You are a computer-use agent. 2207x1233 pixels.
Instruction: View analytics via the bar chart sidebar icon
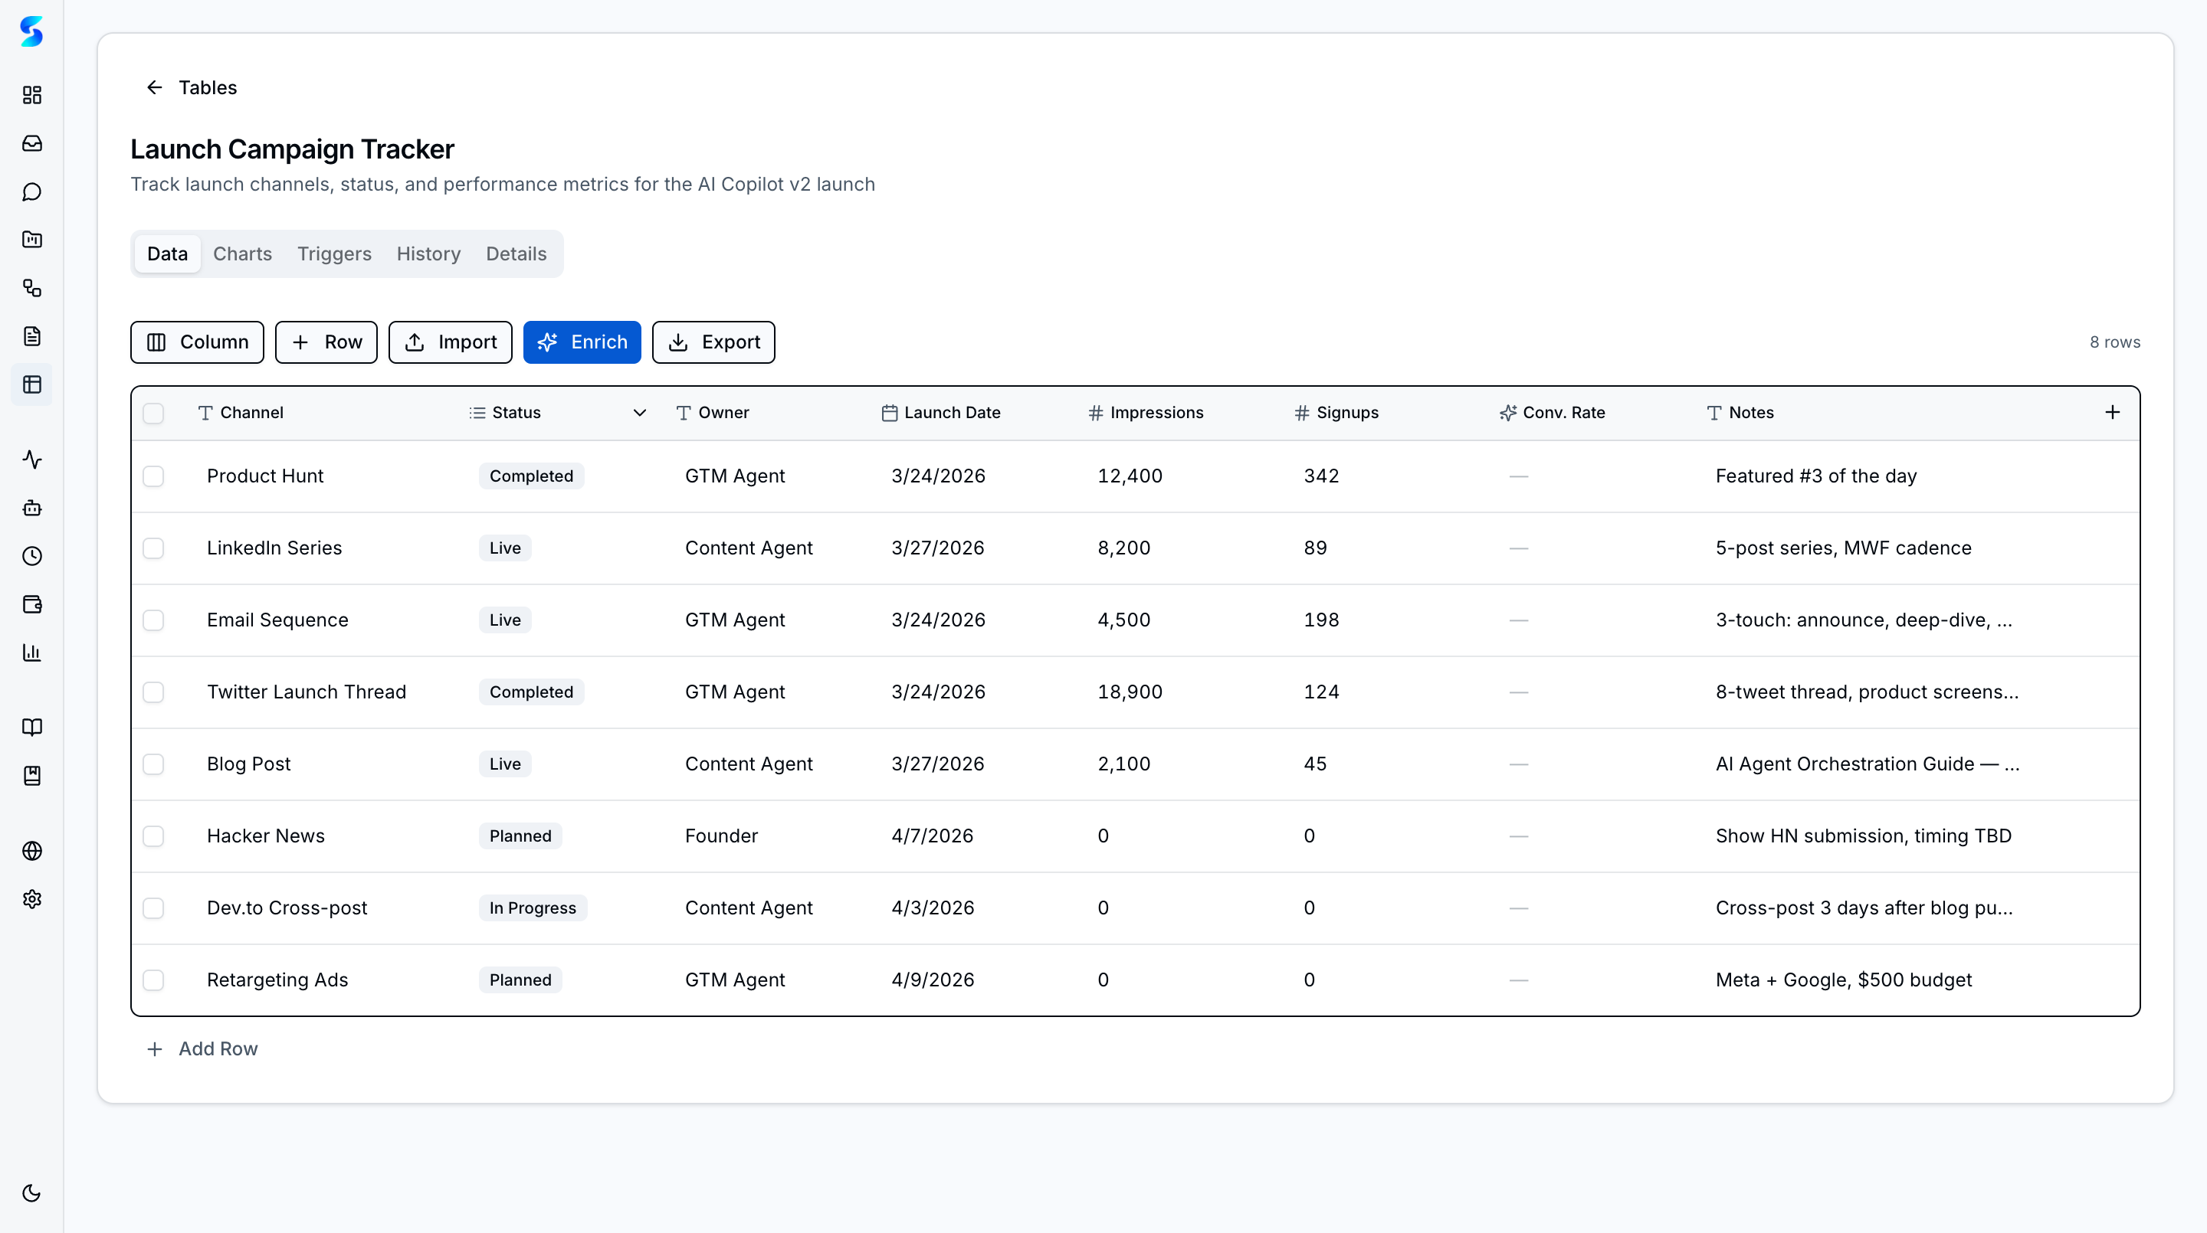click(31, 652)
